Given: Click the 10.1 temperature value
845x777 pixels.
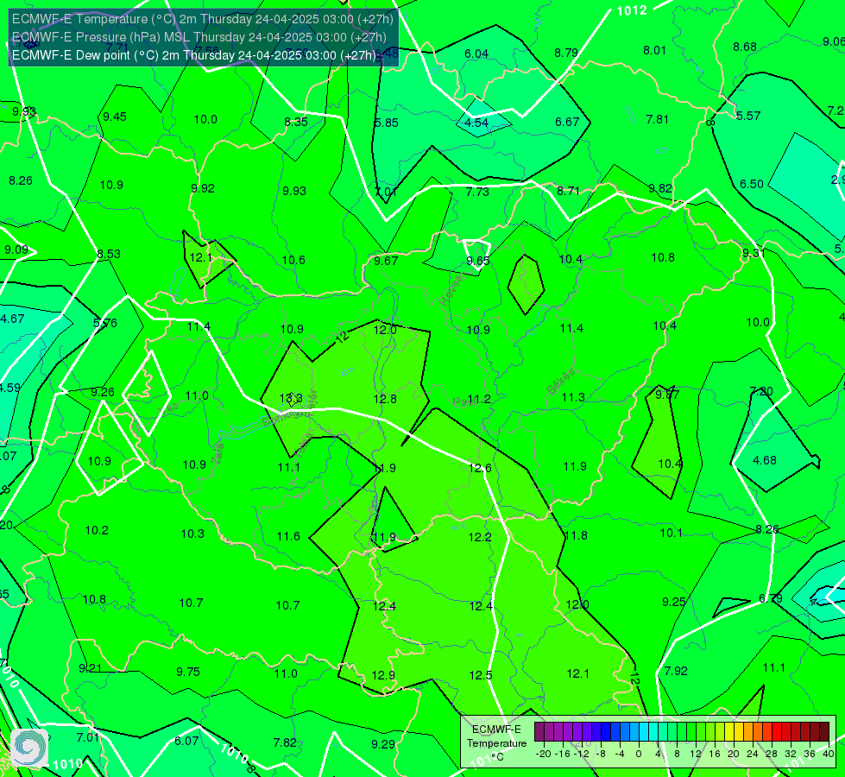Looking at the screenshot, I should click(x=671, y=533).
